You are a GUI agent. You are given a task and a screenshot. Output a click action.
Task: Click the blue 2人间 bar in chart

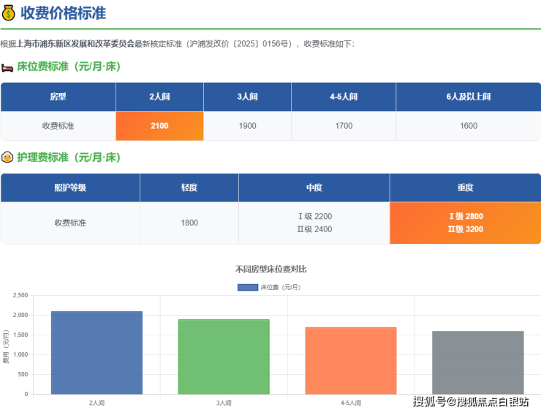(97, 352)
